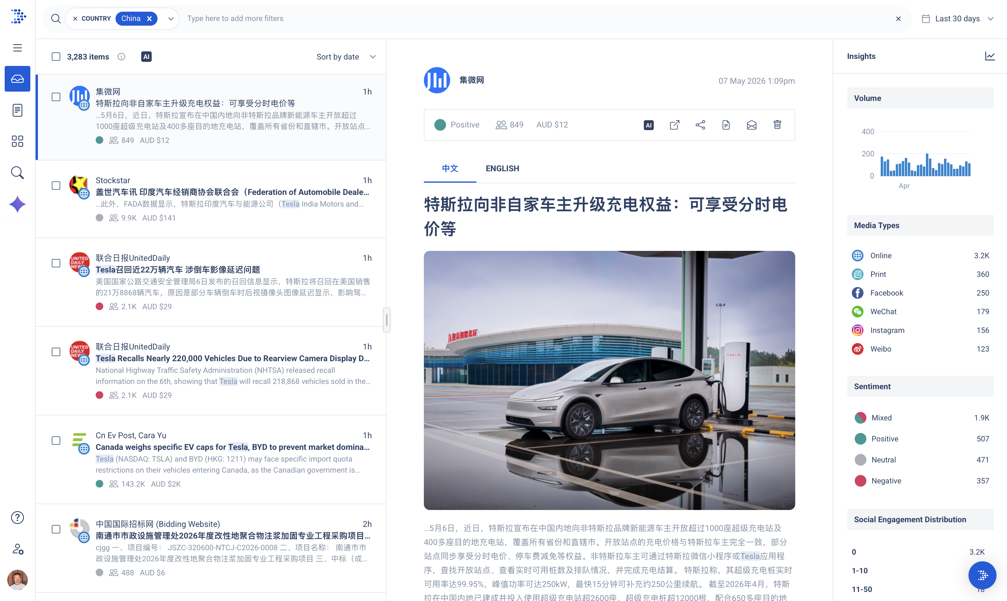
Task: Open the Stockstar article headline
Action: pyautogui.click(x=232, y=192)
